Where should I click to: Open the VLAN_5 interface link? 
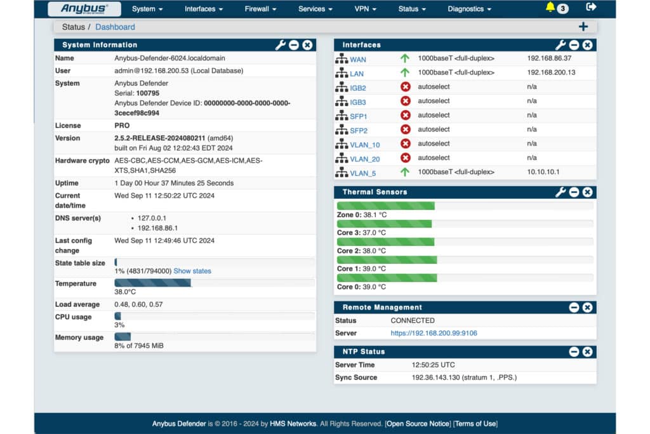click(x=362, y=173)
